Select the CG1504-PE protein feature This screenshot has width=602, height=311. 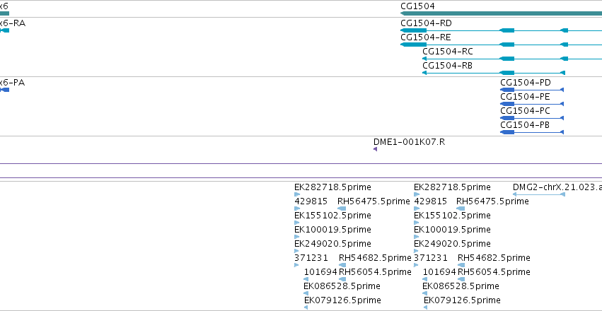[532, 104]
